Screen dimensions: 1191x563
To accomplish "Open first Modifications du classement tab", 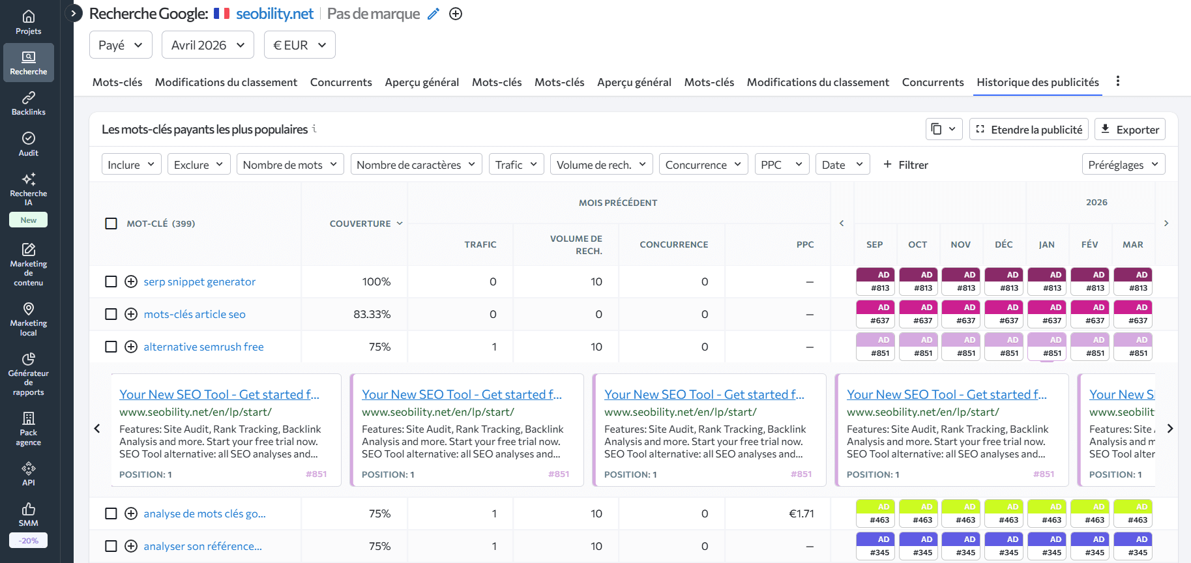I will click(x=226, y=82).
